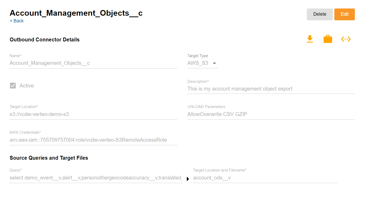Click the orange code brackets icon
This screenshot has height=199, width=377.
pyautogui.click(x=346, y=39)
